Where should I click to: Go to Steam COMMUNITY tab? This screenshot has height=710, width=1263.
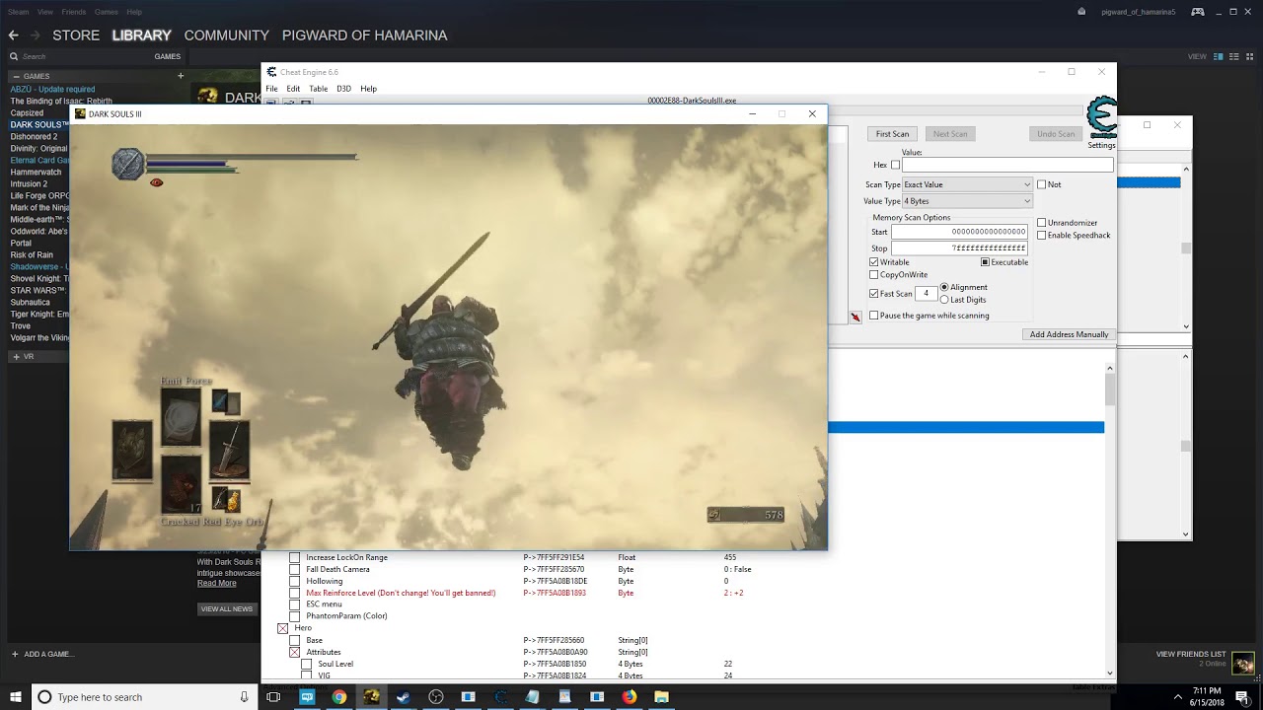click(226, 35)
